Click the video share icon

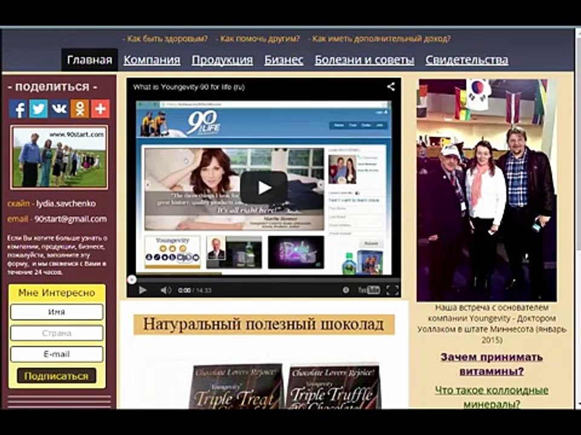point(390,87)
